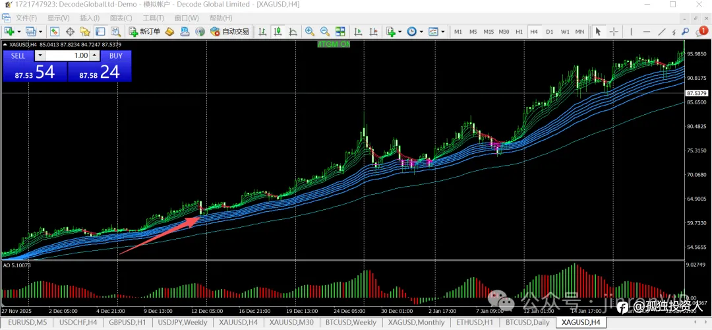Screen dimensions: 712x330
Task: Click the templates icon
Action: (433, 32)
